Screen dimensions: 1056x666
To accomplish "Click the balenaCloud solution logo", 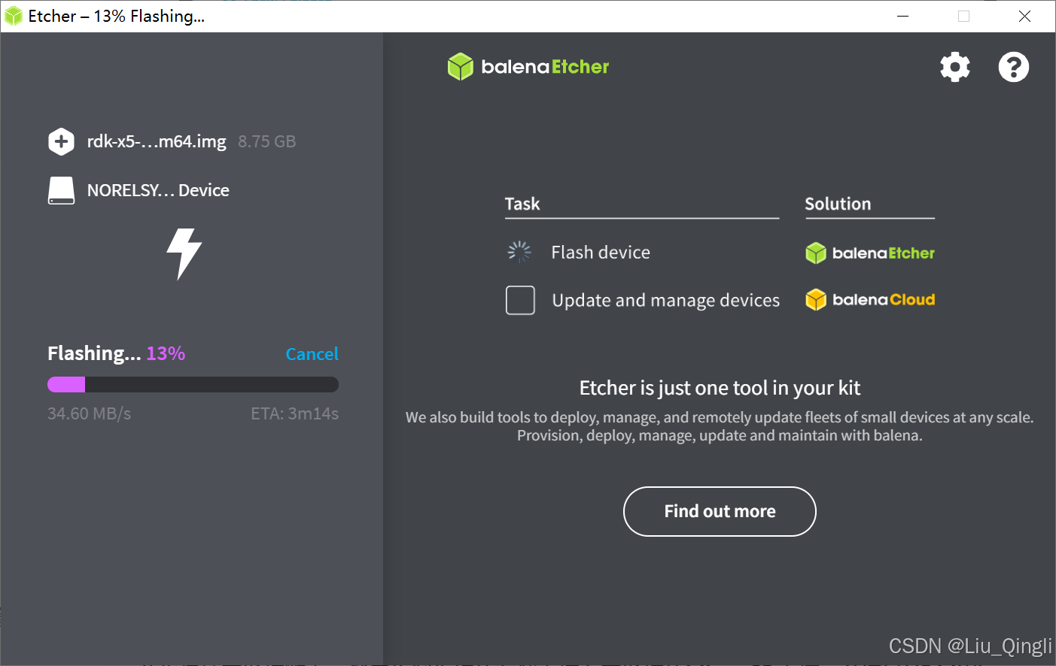I will pos(870,300).
